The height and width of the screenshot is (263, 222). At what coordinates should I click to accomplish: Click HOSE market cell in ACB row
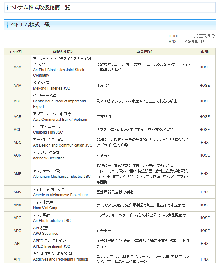[204, 117]
